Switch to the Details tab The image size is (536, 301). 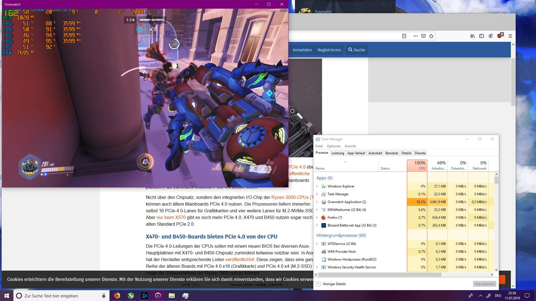tap(406, 153)
